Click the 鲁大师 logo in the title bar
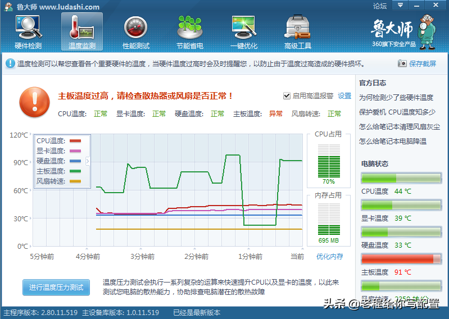Screen dimensions: 449x319 click(x=8, y=7)
